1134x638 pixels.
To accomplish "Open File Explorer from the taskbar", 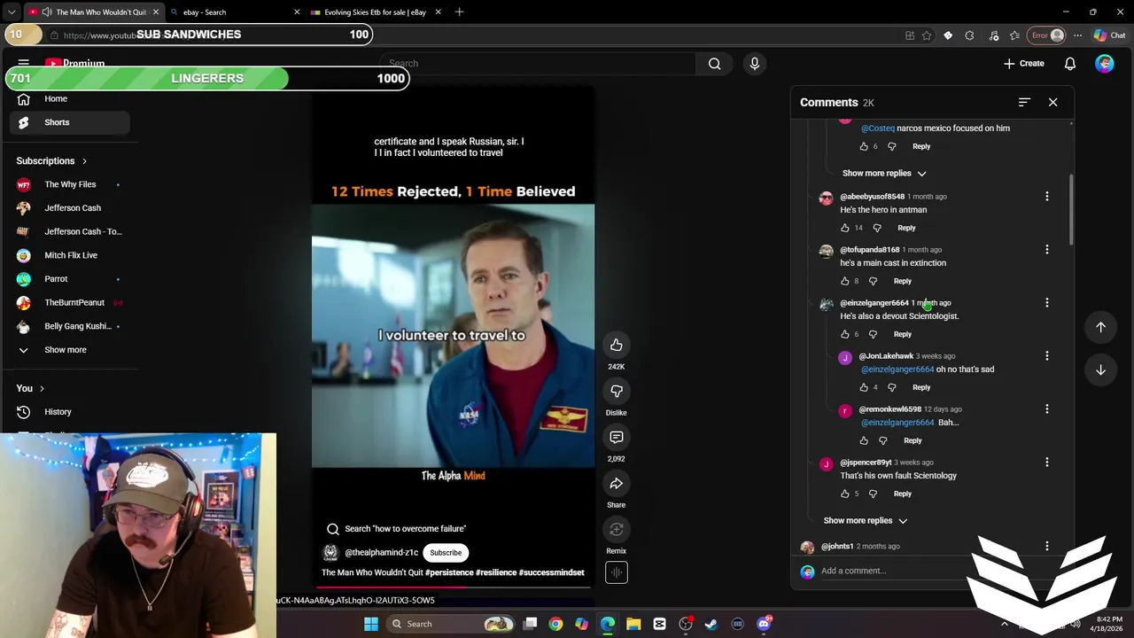I will (633, 624).
